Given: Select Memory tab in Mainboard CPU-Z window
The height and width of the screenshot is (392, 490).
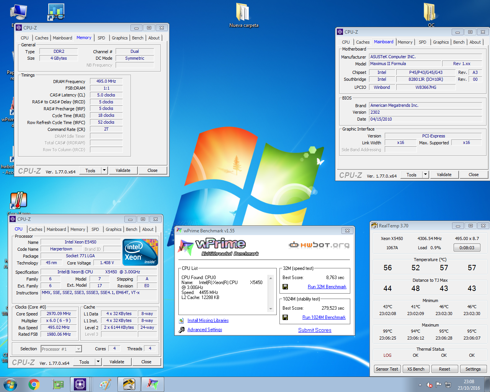Looking at the screenshot, I should [x=405, y=42].
